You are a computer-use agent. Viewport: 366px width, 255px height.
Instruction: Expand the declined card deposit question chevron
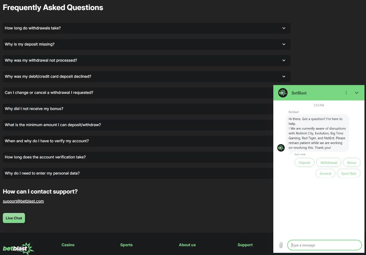pos(284,76)
